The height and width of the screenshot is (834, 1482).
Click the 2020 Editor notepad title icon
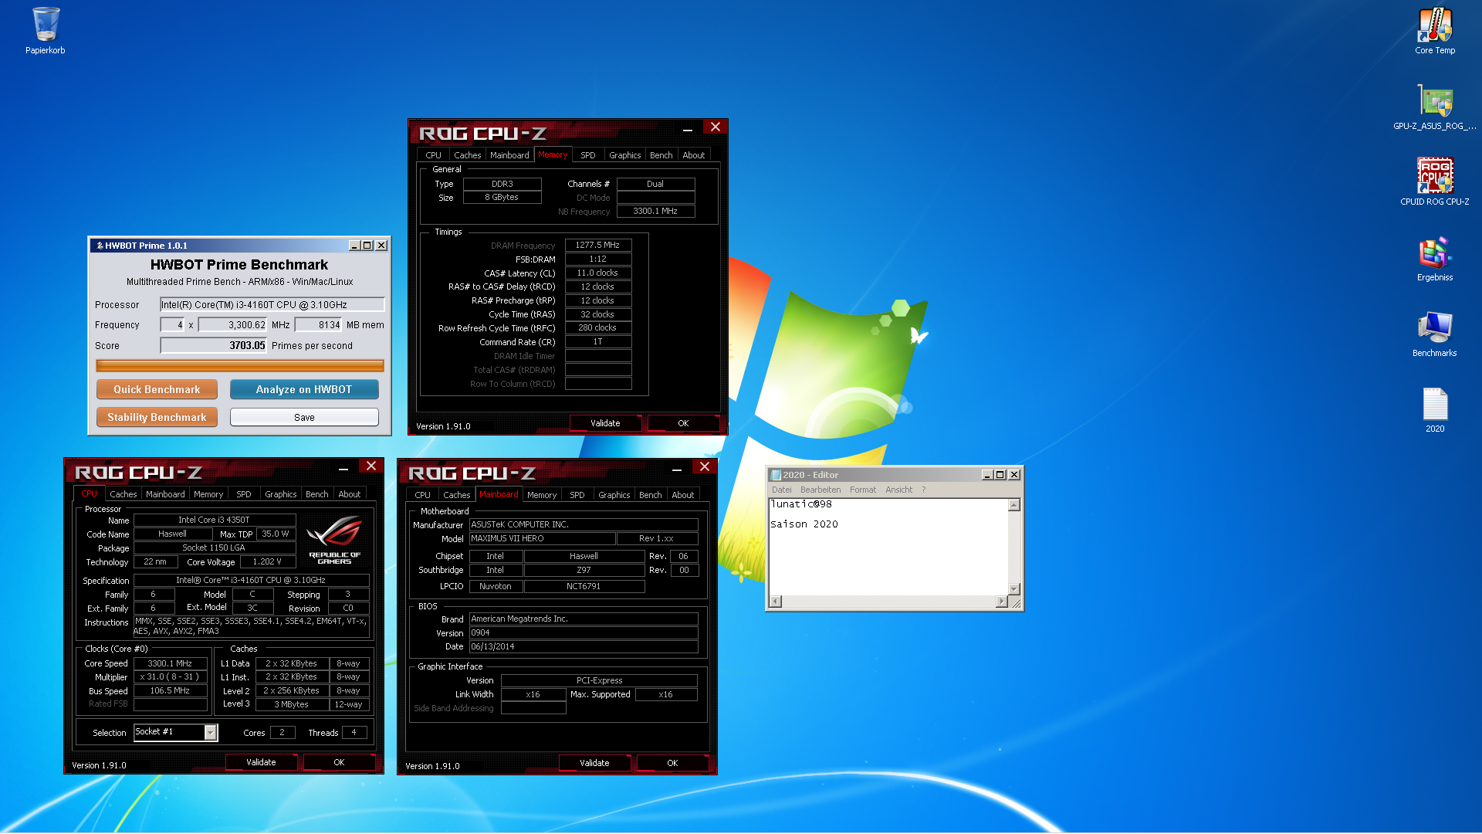776,475
